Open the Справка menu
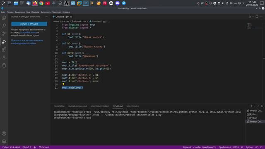 (x=66, y=12)
